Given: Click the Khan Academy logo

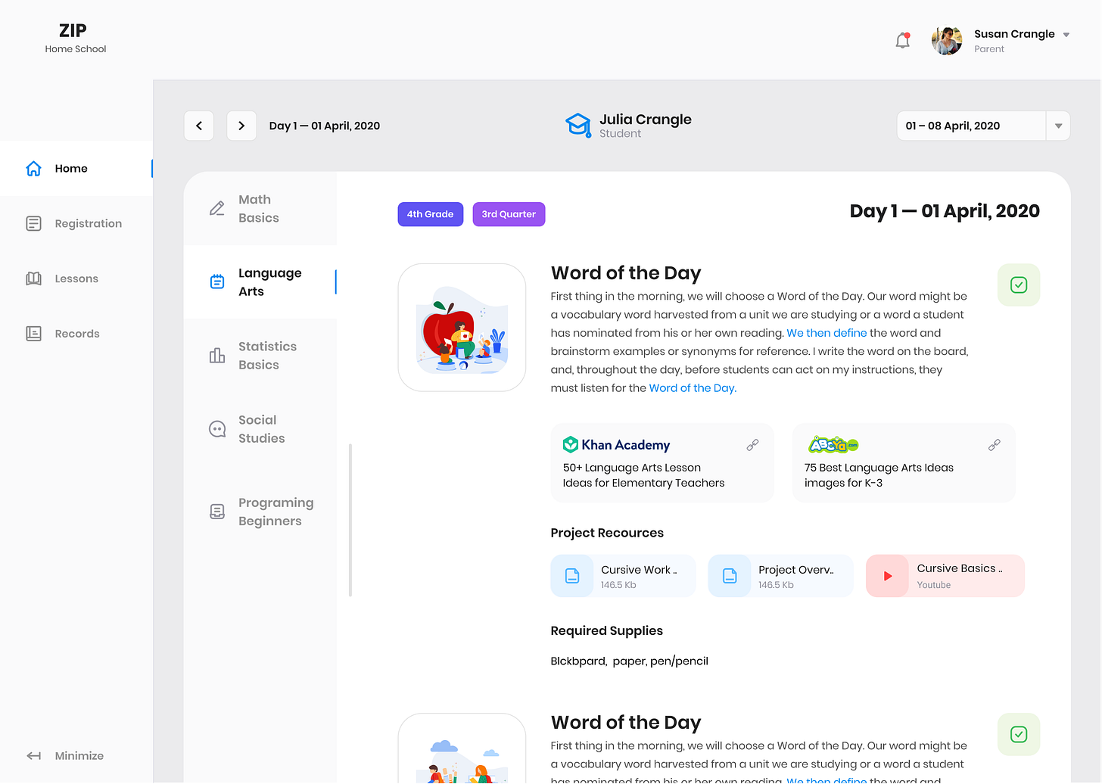Looking at the screenshot, I should 616,445.
